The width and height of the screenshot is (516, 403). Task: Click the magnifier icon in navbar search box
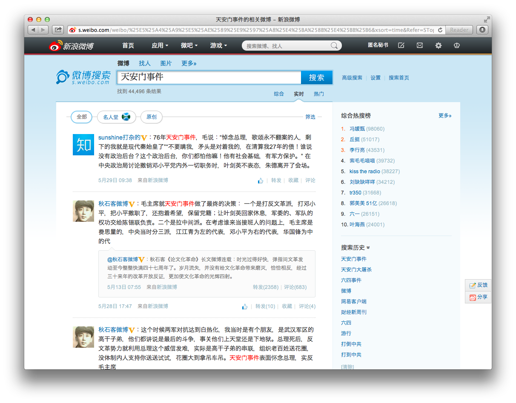(335, 46)
